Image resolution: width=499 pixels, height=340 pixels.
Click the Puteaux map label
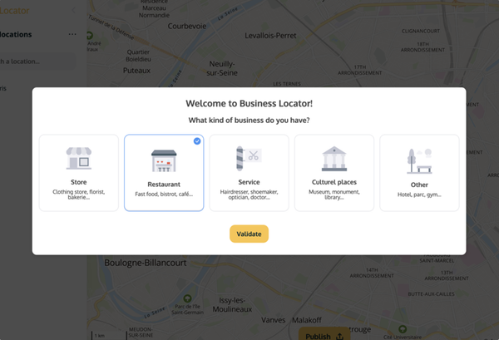coord(137,71)
